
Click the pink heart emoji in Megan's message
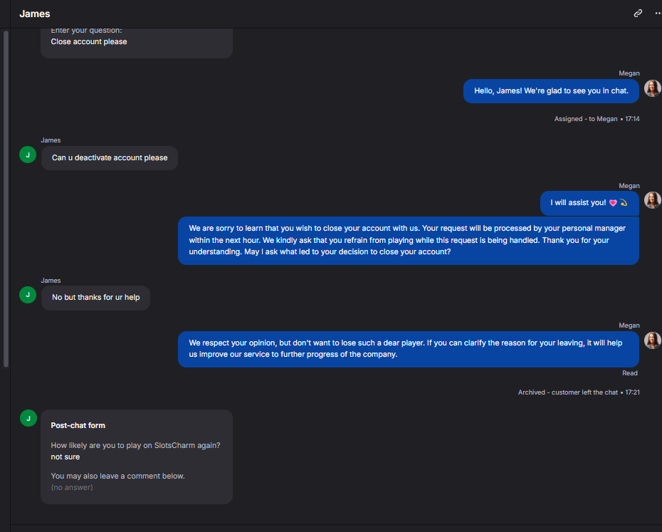[613, 203]
